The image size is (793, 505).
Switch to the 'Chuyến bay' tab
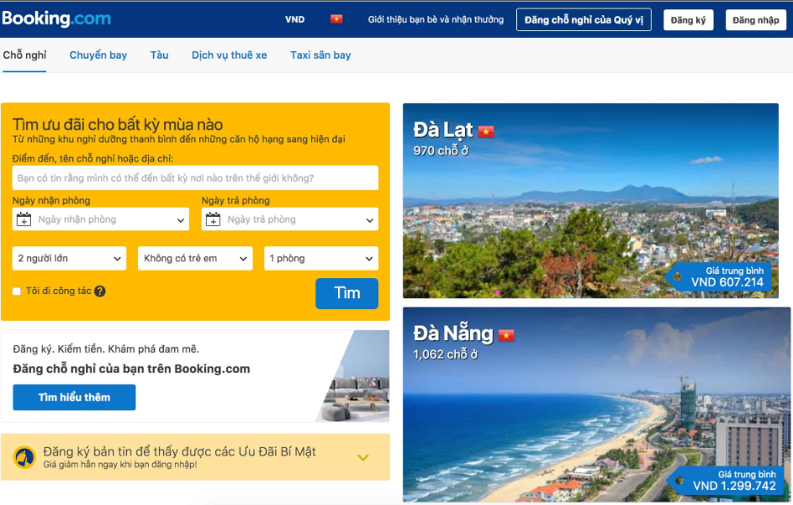coord(98,55)
